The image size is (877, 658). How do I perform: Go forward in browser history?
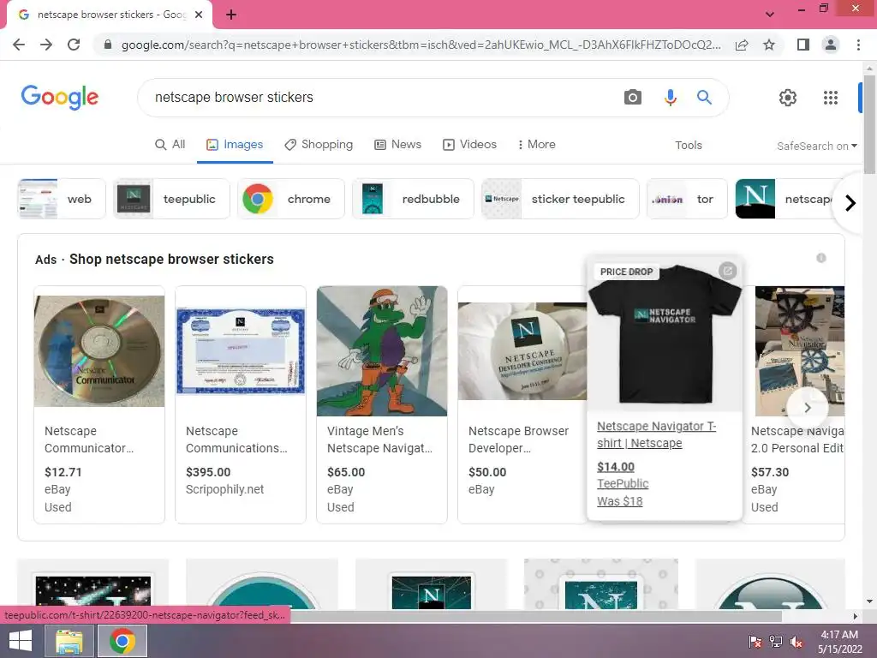point(46,45)
